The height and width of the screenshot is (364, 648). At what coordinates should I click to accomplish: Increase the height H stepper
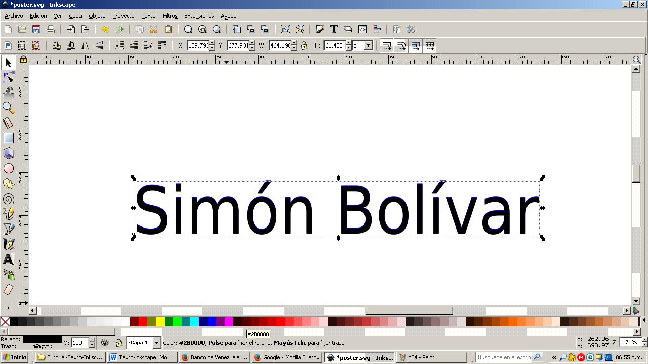point(348,43)
